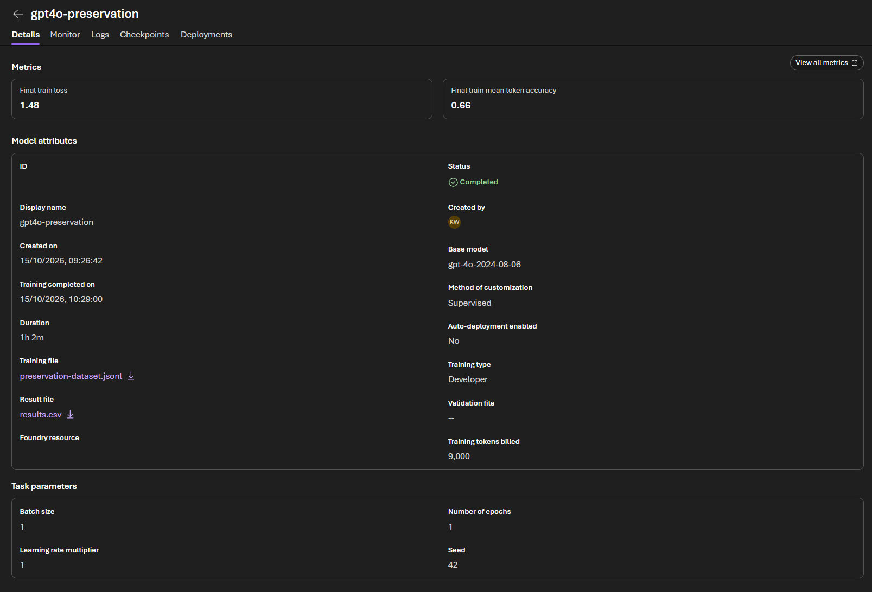The image size is (872, 592).
Task: Open the preservation-dataset.jsonl training file link
Action: (71, 376)
